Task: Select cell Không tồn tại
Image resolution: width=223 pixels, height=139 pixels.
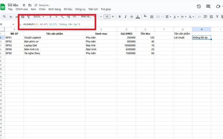Action: [202, 38]
